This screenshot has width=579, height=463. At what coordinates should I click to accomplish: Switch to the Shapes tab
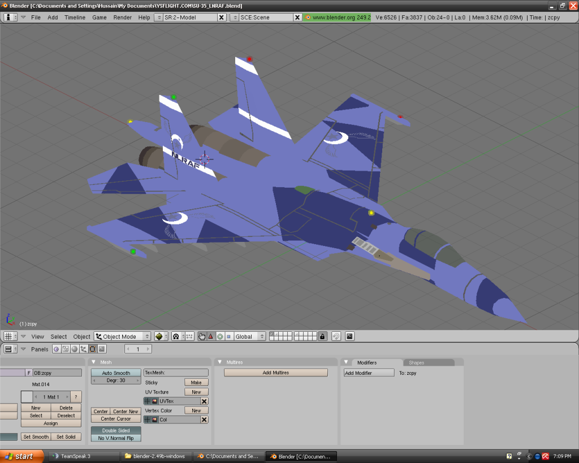point(416,362)
